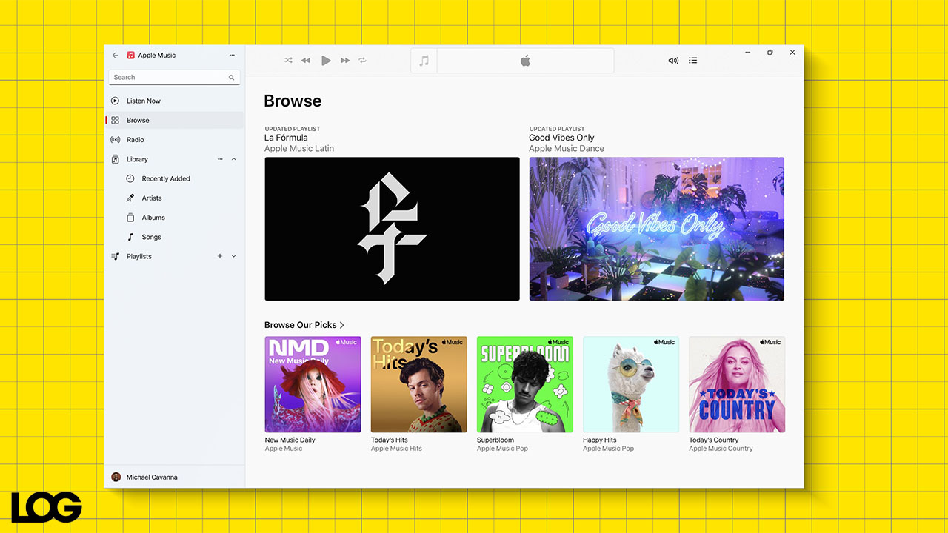
Task: Minimize the Apple Music window
Action: (x=748, y=53)
